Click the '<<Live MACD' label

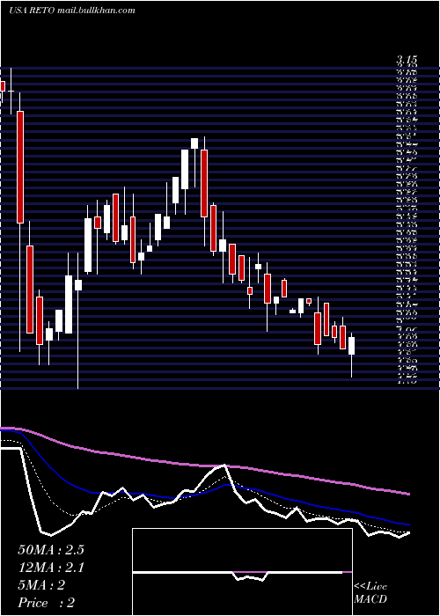(x=370, y=593)
